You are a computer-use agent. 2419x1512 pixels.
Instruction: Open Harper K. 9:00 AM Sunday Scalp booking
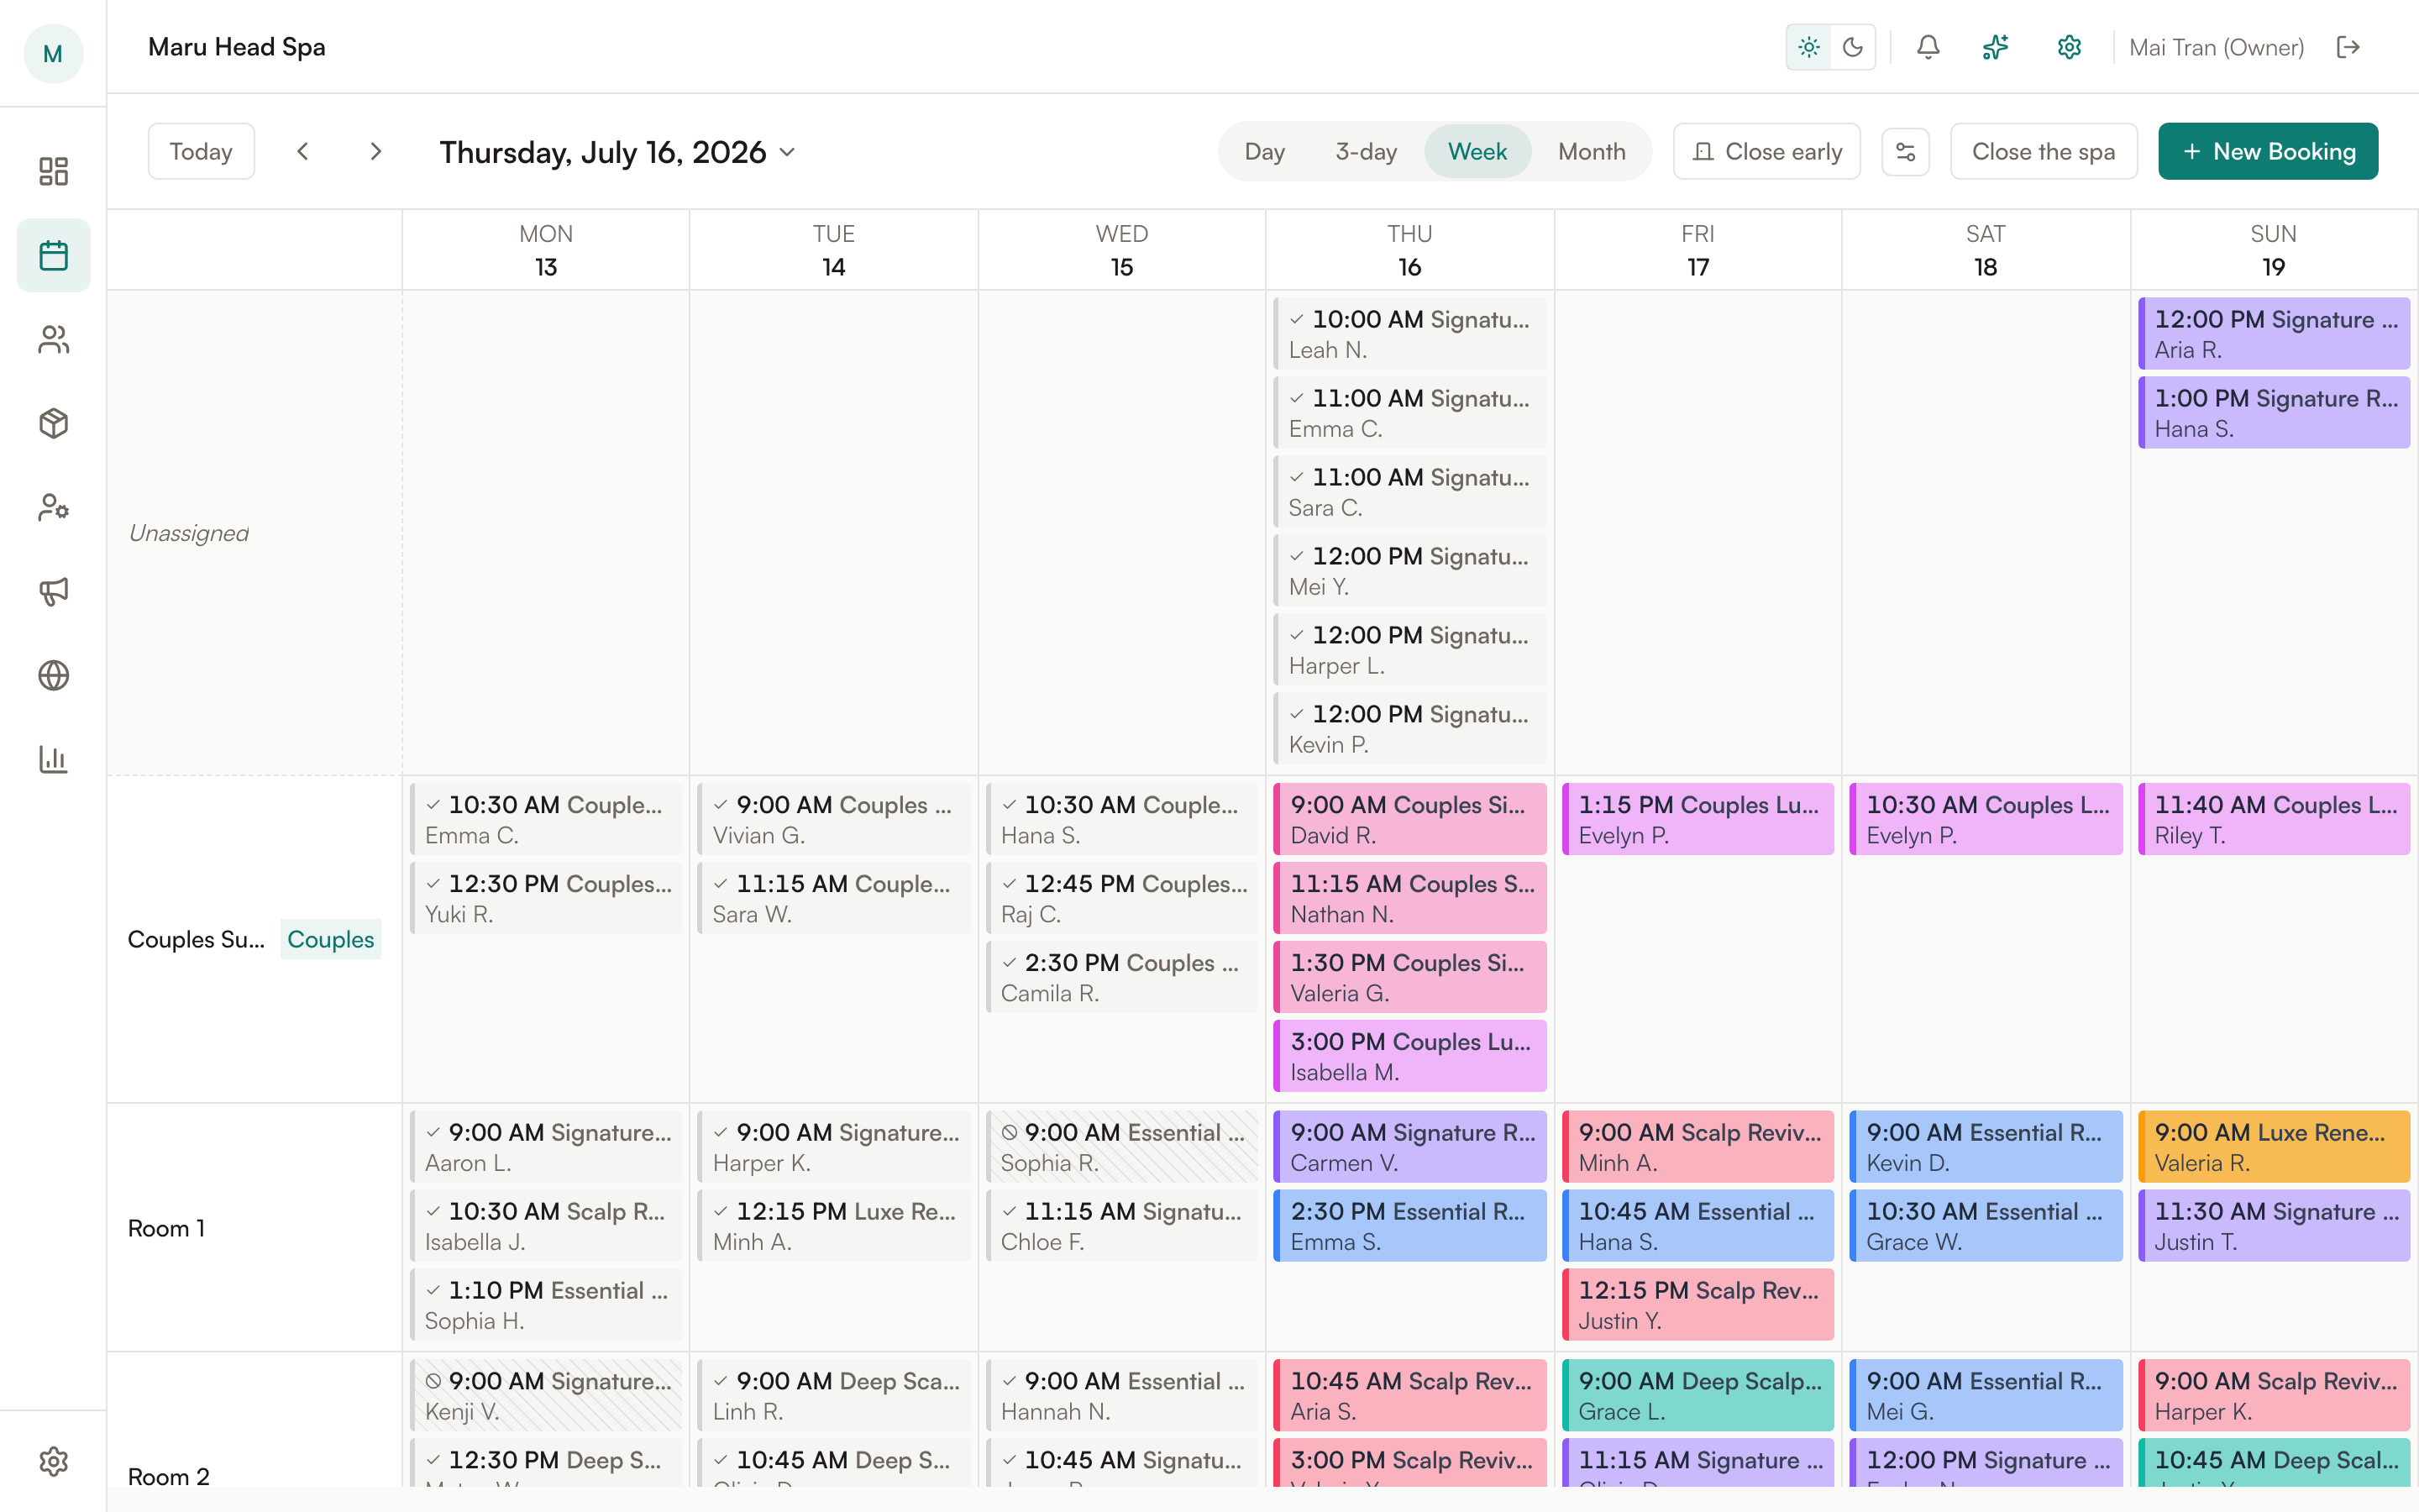[x=2274, y=1395]
